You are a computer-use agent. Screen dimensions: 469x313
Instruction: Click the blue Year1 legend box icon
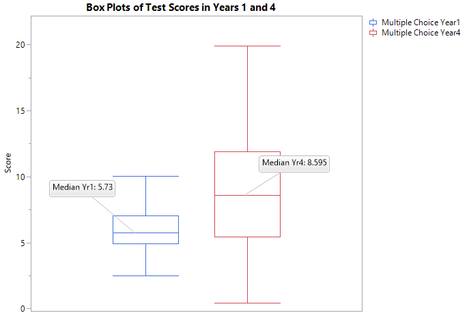pyautogui.click(x=373, y=23)
